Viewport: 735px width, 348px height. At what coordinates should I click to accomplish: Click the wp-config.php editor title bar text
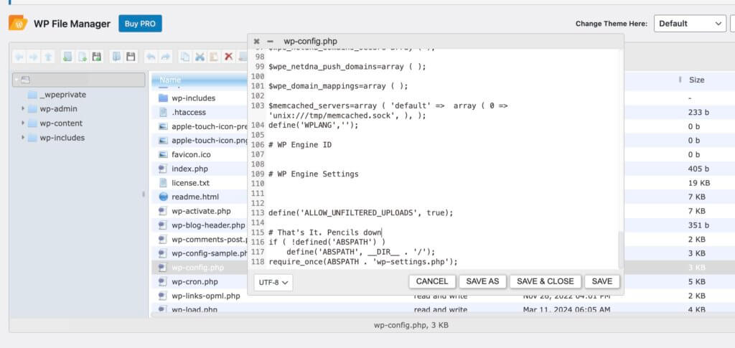tap(310, 41)
